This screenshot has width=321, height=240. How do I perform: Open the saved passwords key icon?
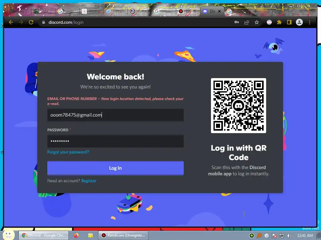(237, 22)
